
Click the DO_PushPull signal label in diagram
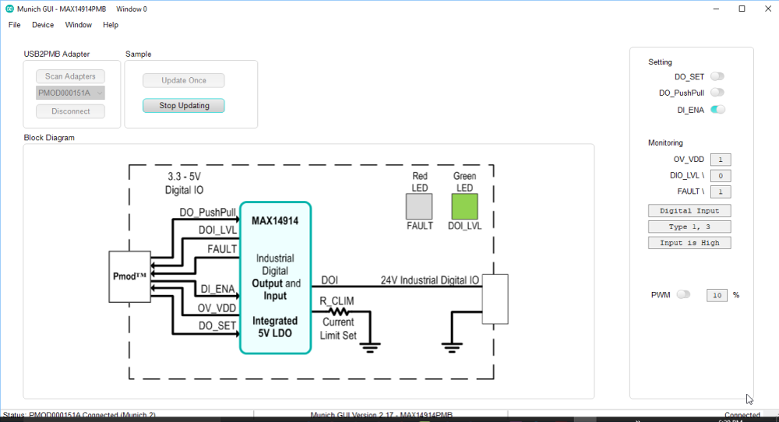click(x=207, y=213)
